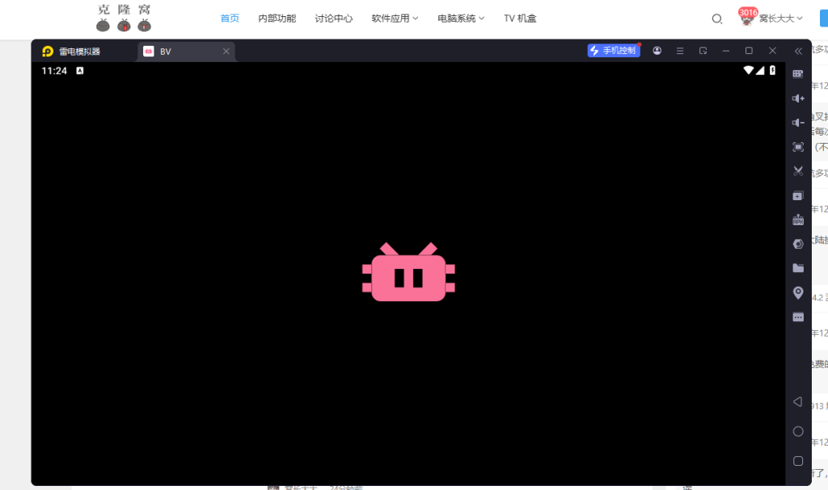Click the 克隆窝 site logo

click(124, 18)
